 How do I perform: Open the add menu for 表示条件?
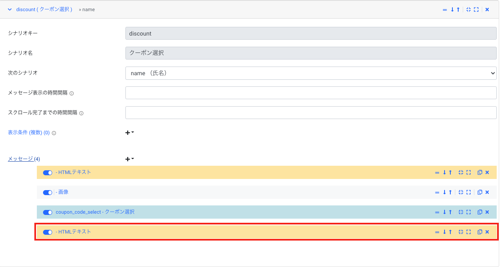(x=130, y=133)
